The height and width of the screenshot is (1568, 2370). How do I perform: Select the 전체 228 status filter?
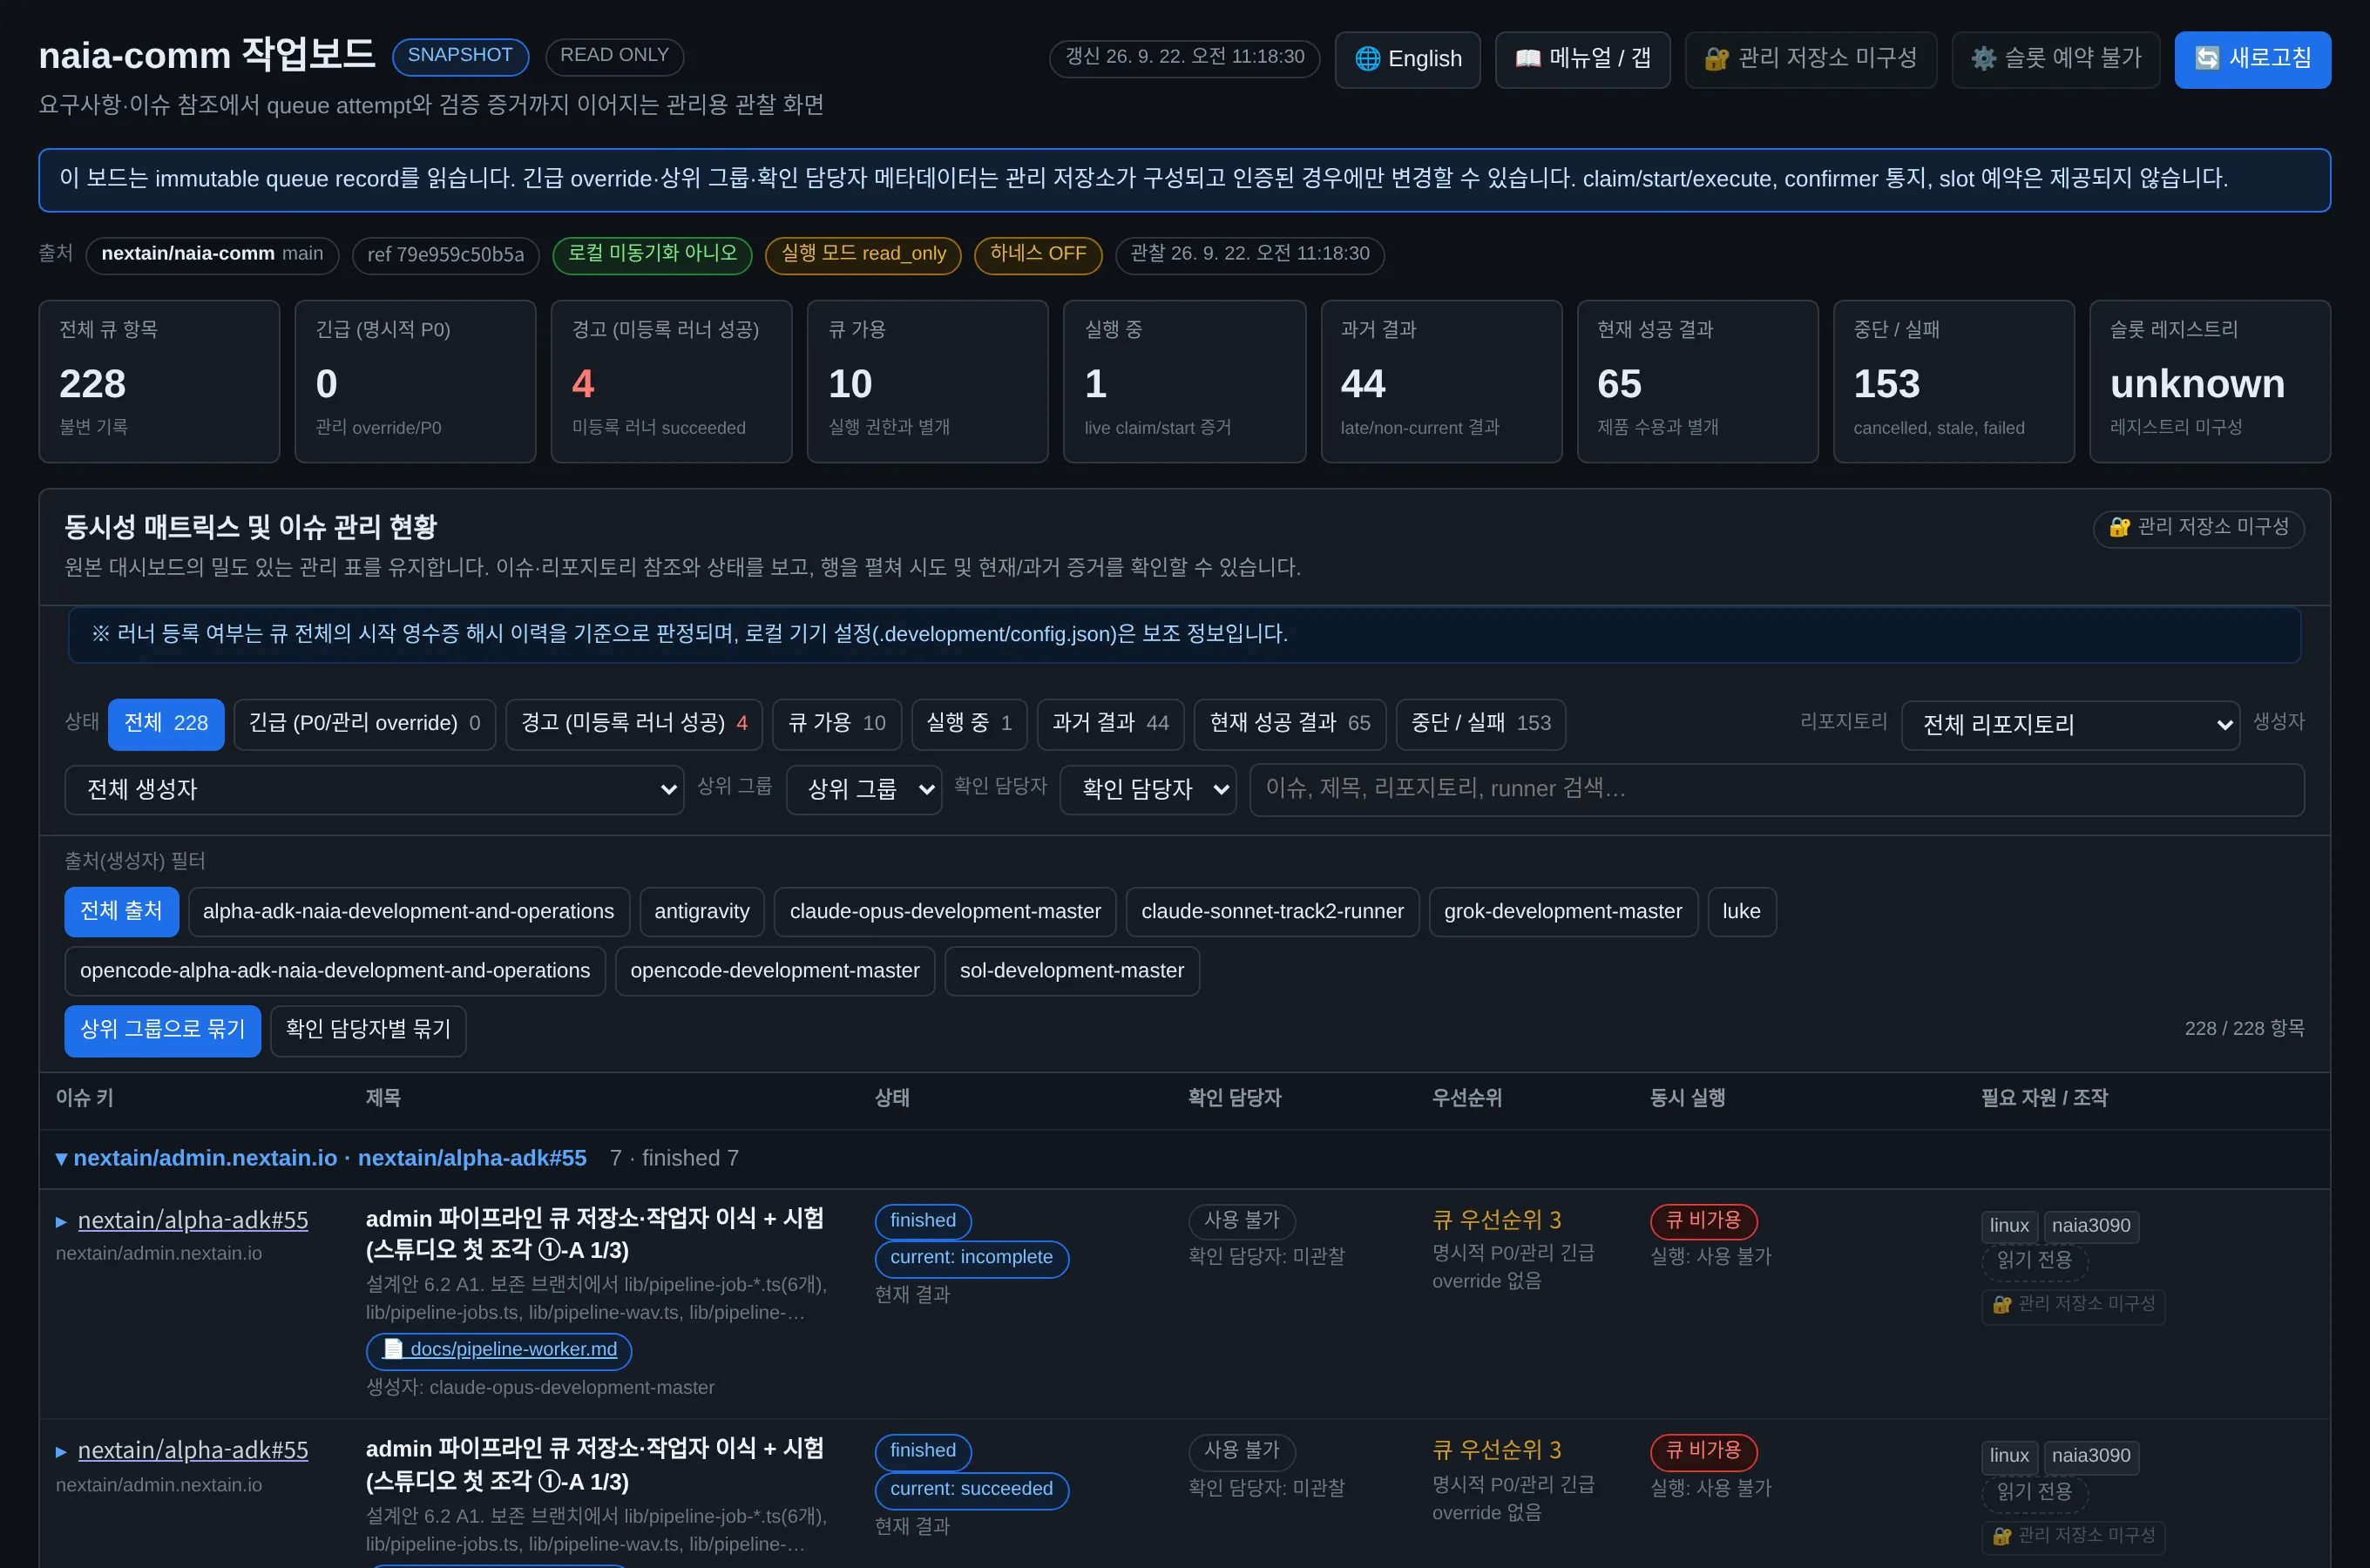[166, 723]
